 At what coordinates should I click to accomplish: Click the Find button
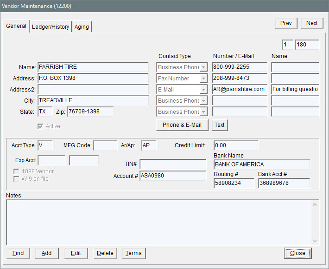pyautogui.click(x=18, y=253)
